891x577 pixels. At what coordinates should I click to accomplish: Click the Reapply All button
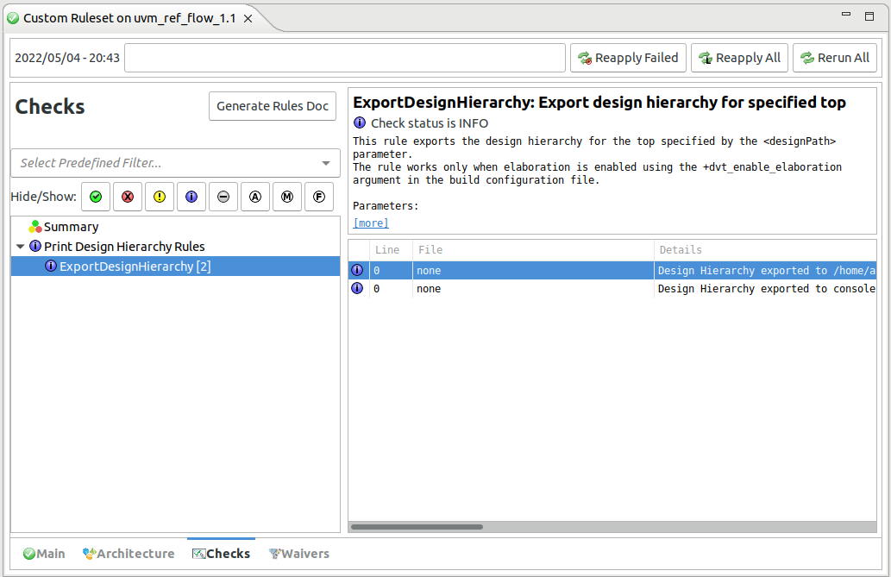click(739, 58)
